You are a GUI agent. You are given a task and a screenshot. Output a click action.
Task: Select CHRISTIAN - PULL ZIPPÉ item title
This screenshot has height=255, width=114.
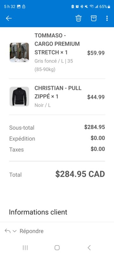[58, 92]
